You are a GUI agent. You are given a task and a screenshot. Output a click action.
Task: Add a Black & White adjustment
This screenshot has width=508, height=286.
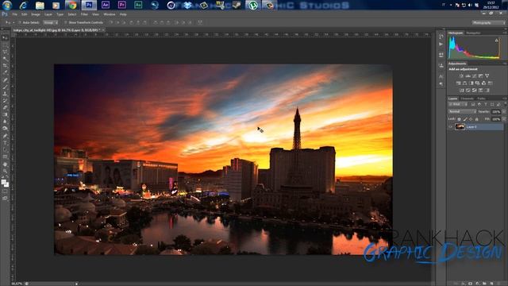471,83
